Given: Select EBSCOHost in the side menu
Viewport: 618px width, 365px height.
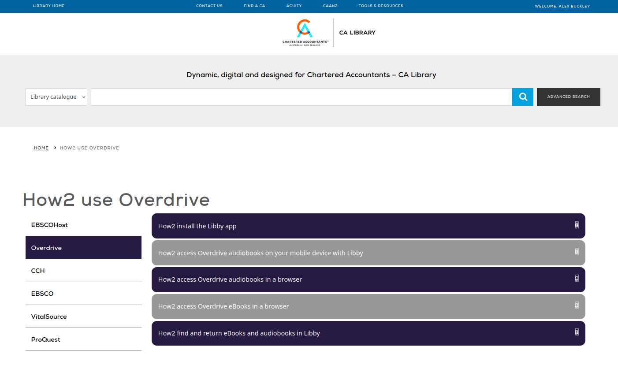Looking at the screenshot, I should pyautogui.click(x=83, y=225).
